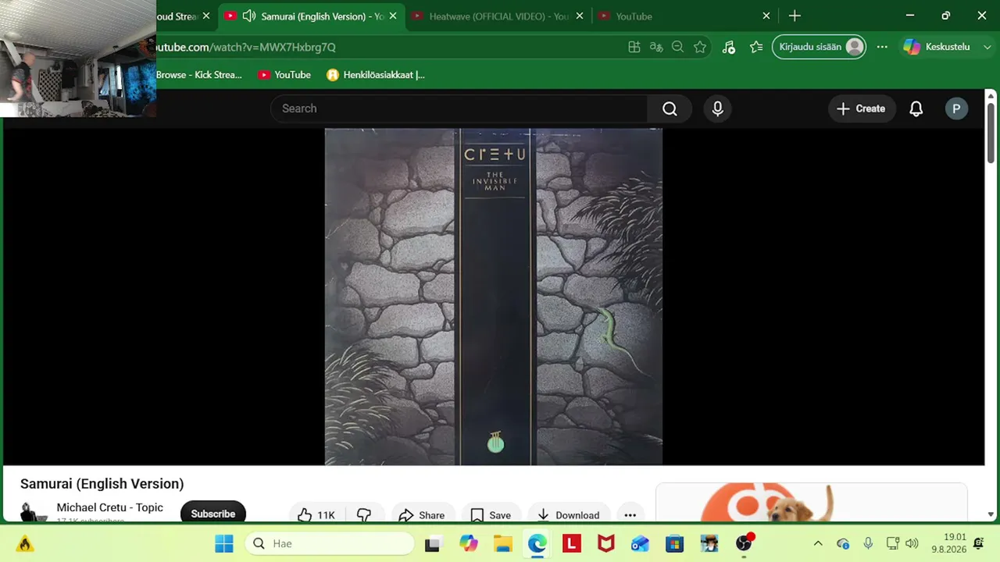Screen dimensions: 1000x562
Task: Dislike the video with thumbs-down
Action: [364, 514]
